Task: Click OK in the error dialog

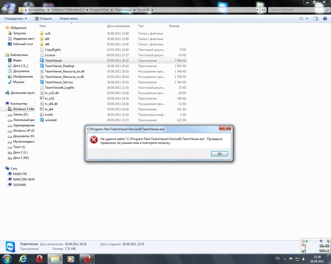Action: tap(219, 154)
